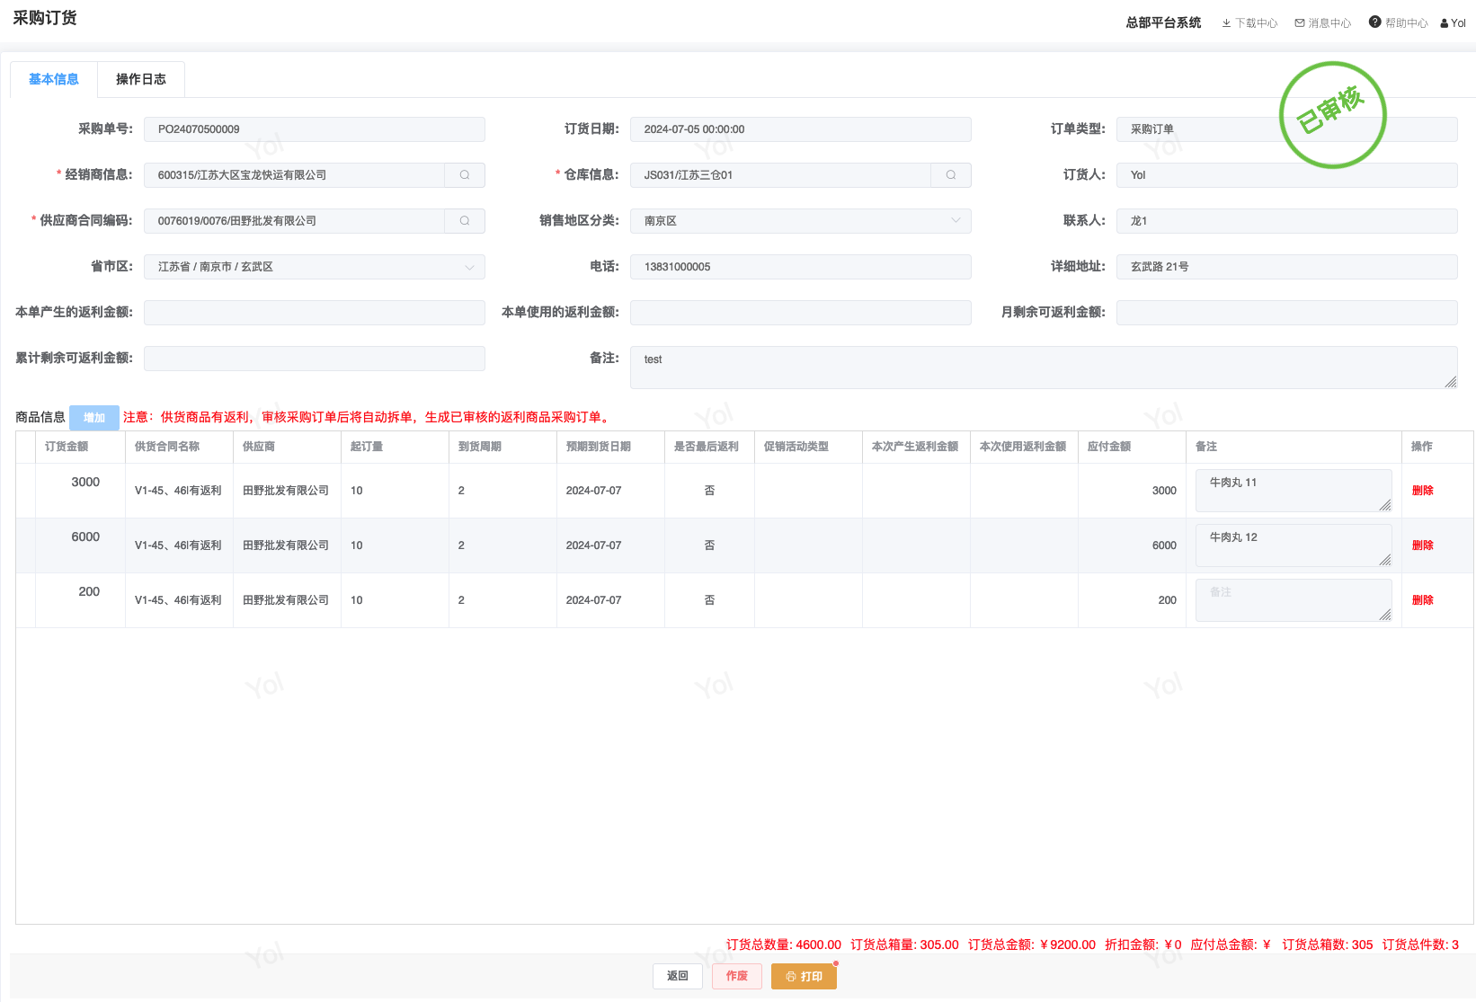The height and width of the screenshot is (1002, 1476).
Task: Click the 增加 button for products
Action: (94, 418)
